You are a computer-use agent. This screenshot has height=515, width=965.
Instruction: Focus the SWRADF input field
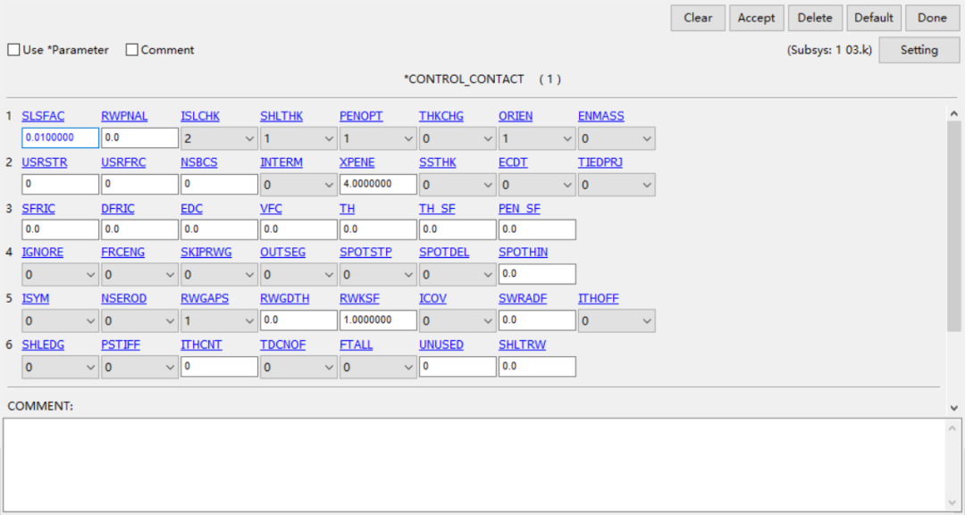tap(537, 320)
